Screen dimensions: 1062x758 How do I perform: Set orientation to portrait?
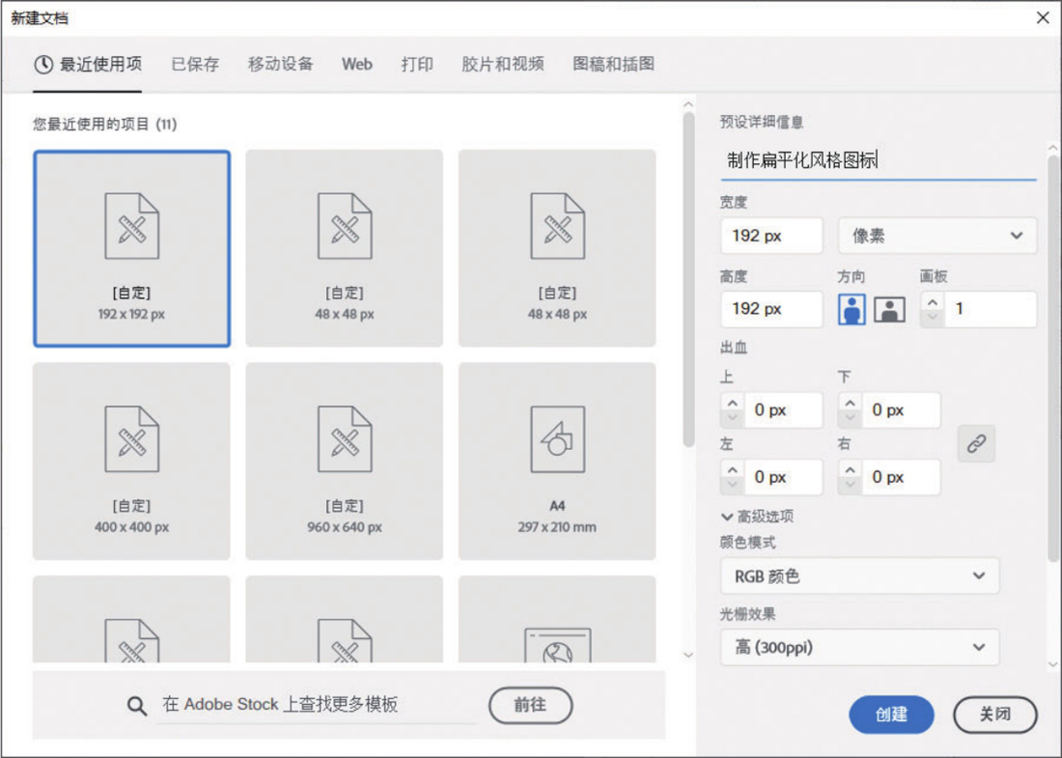(852, 309)
